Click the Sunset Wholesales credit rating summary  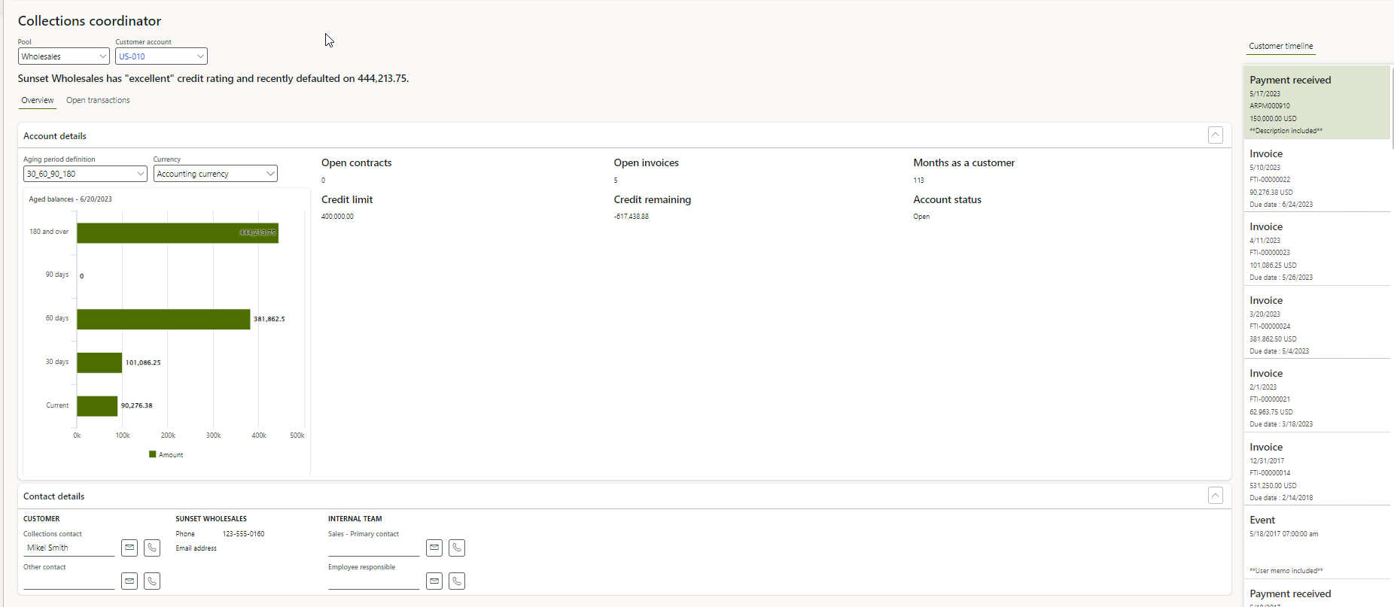tap(214, 78)
